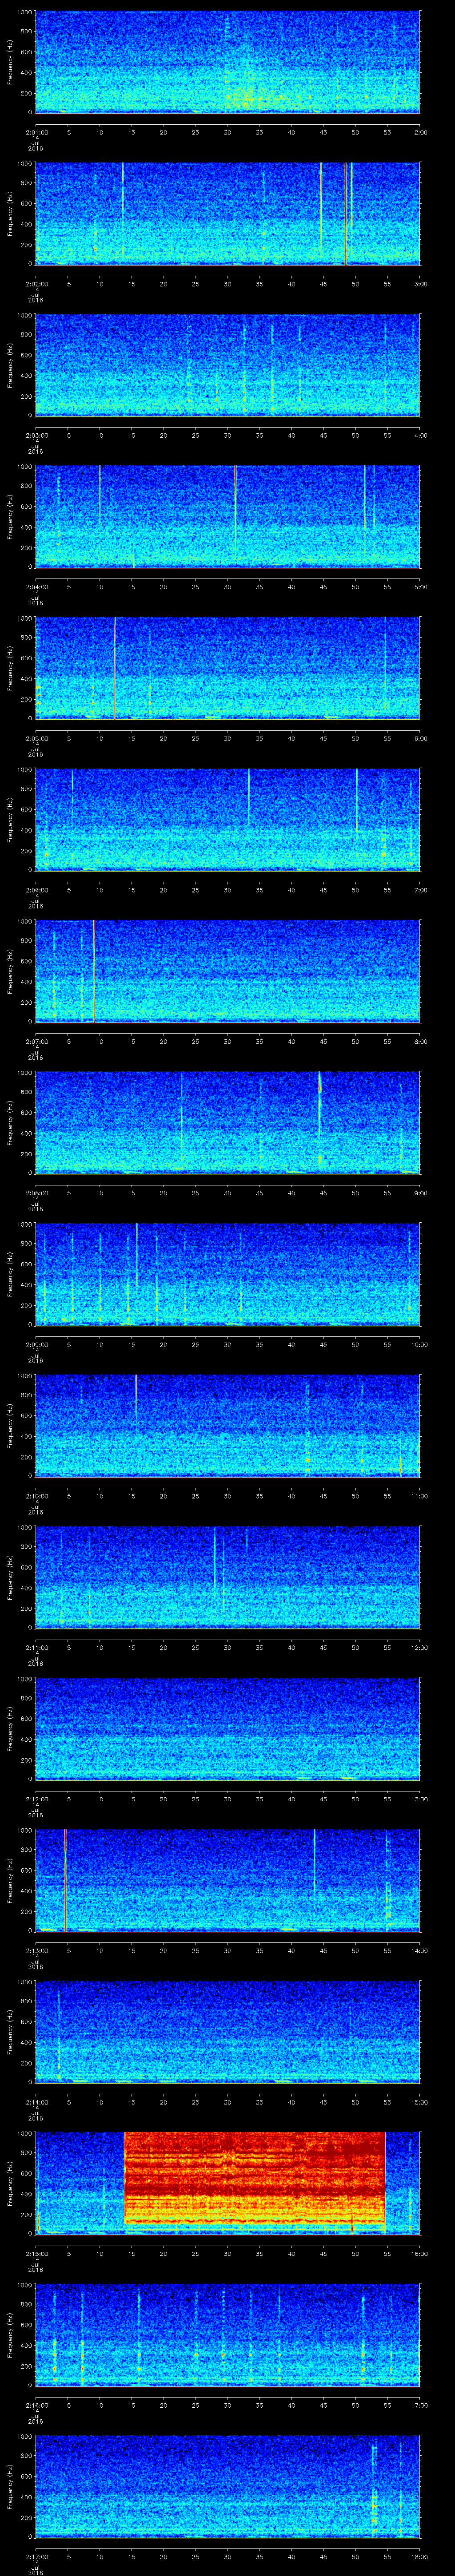455x2576 pixels.
Task: Select the spectrogram panel starting at 2:16:00
Action: coord(227,2335)
